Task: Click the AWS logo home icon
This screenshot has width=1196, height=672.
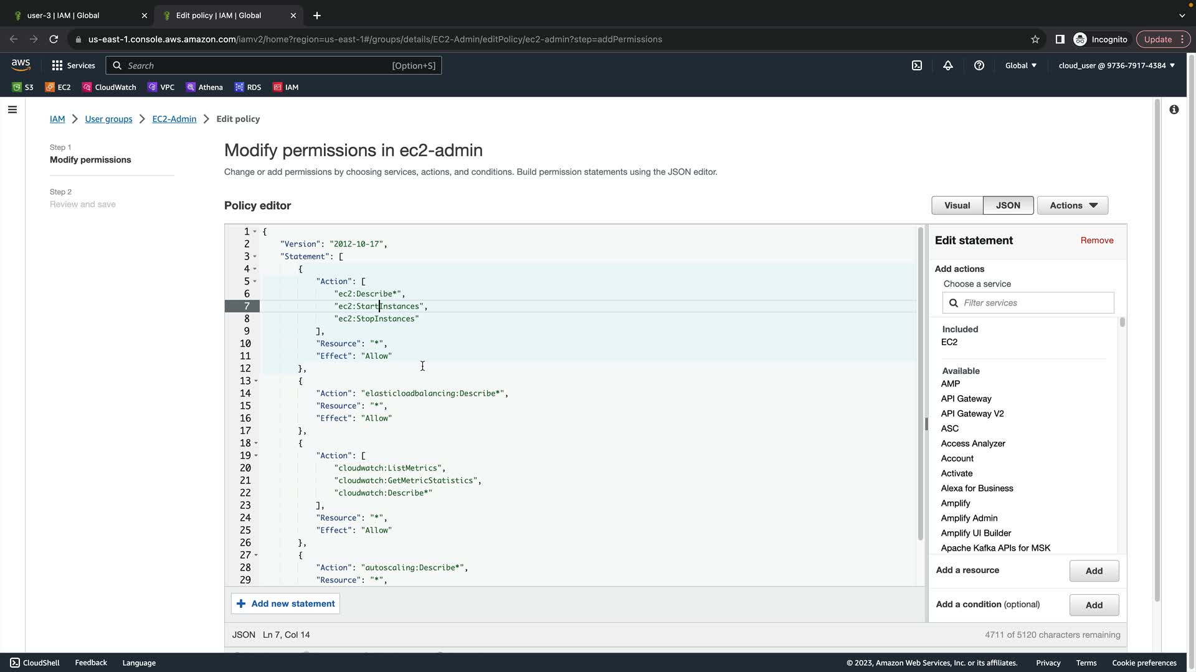Action: click(x=21, y=65)
